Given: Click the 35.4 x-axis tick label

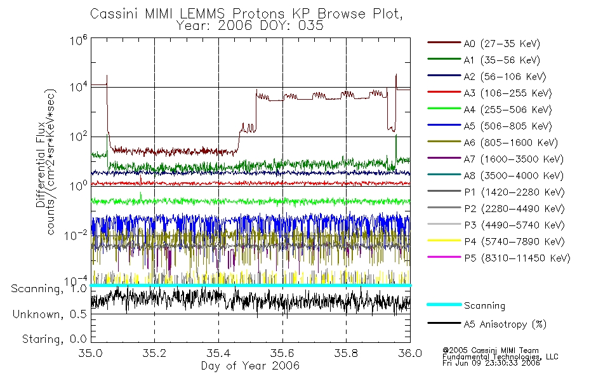Looking at the screenshot, I should click(x=218, y=353).
